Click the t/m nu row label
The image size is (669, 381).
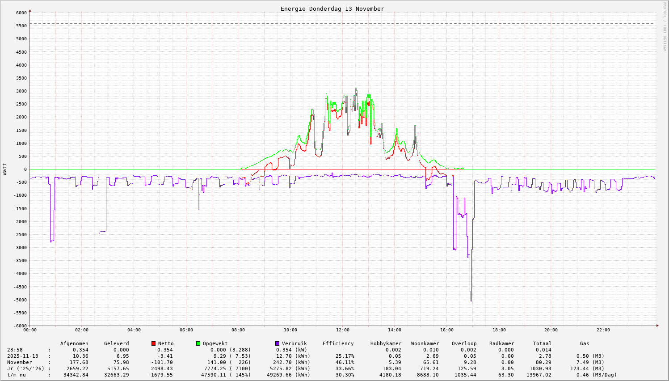[16, 375]
